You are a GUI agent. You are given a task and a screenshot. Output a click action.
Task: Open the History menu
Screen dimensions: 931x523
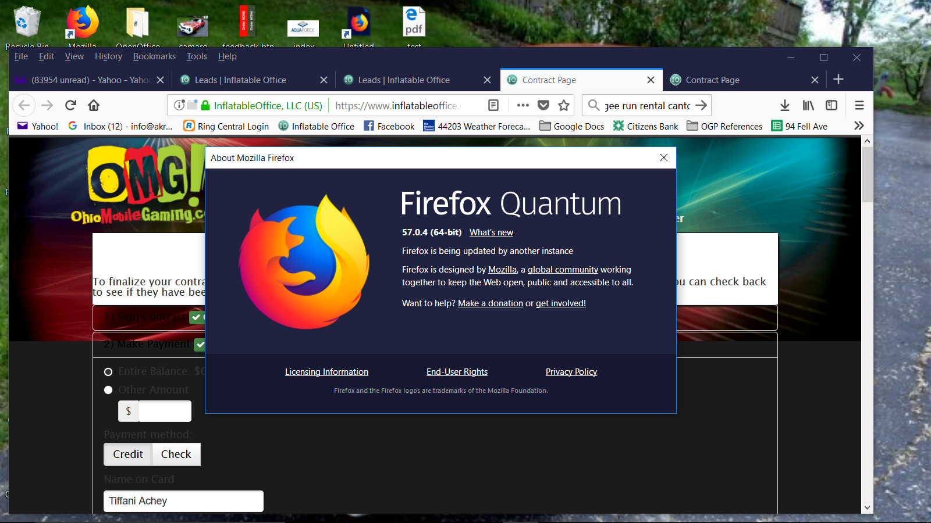(108, 56)
